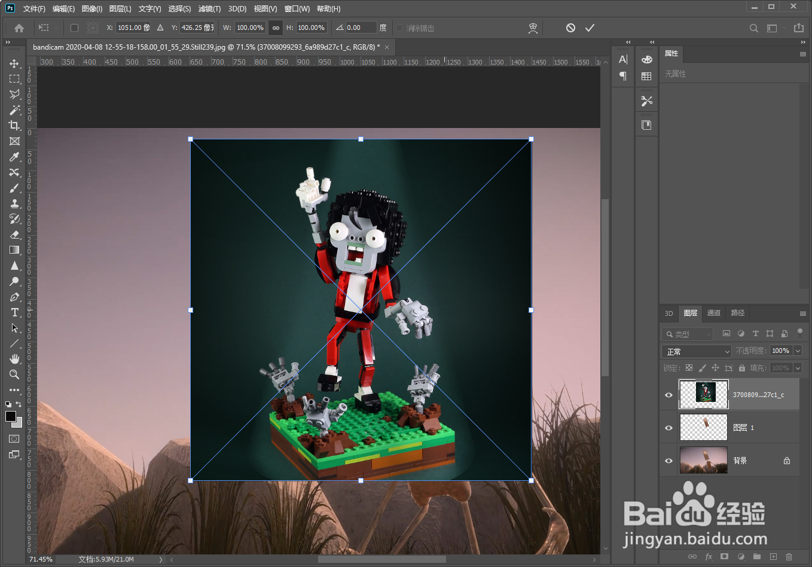Screen dimensions: 812x567
Task: Delete layer using trash icon
Action: tap(789, 556)
